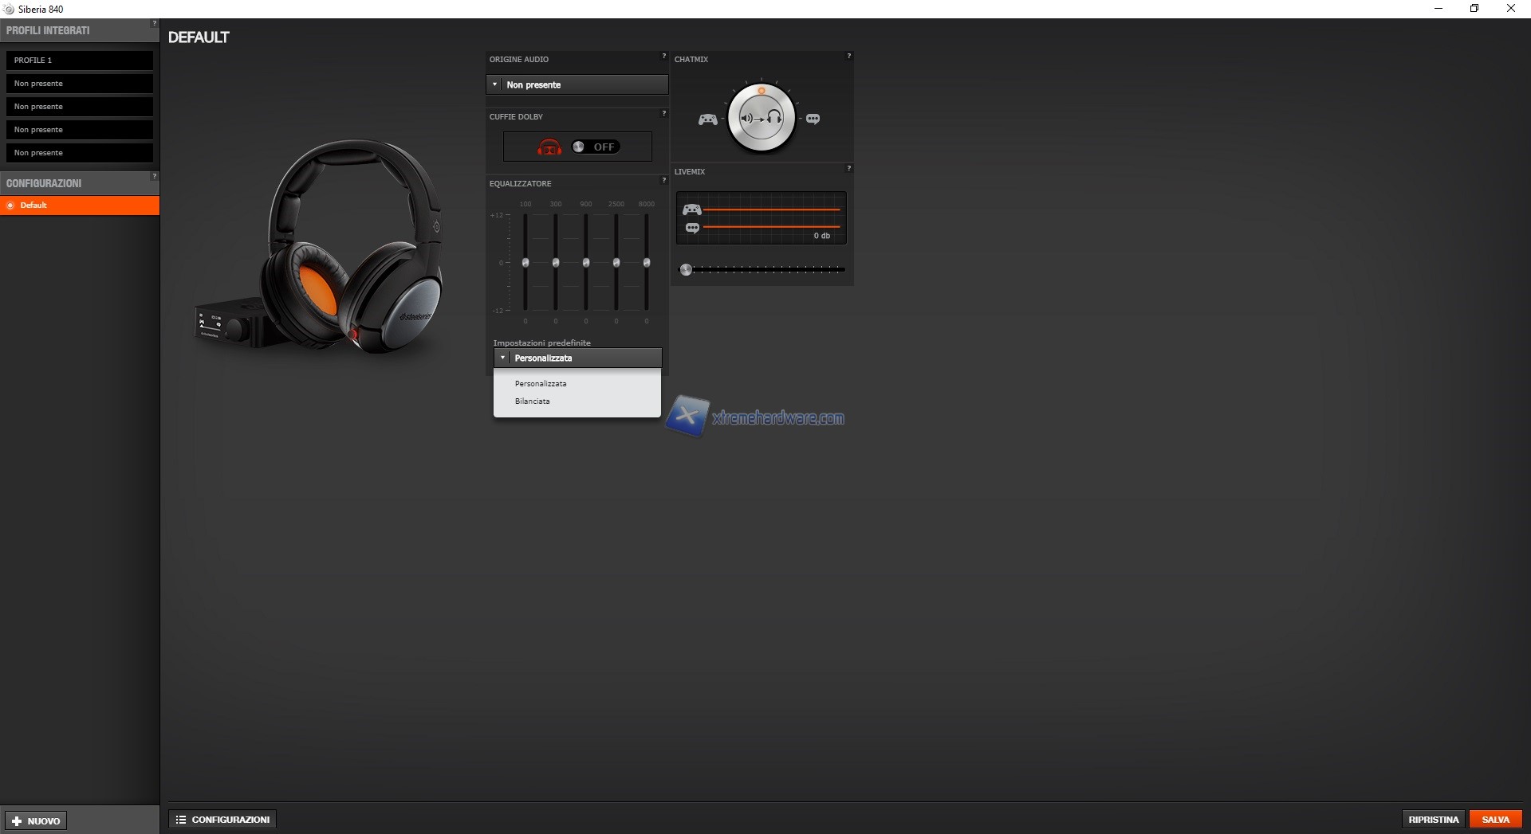Image resolution: width=1531 pixels, height=834 pixels.
Task: Open the Origine Audio help question mark
Action: click(663, 56)
